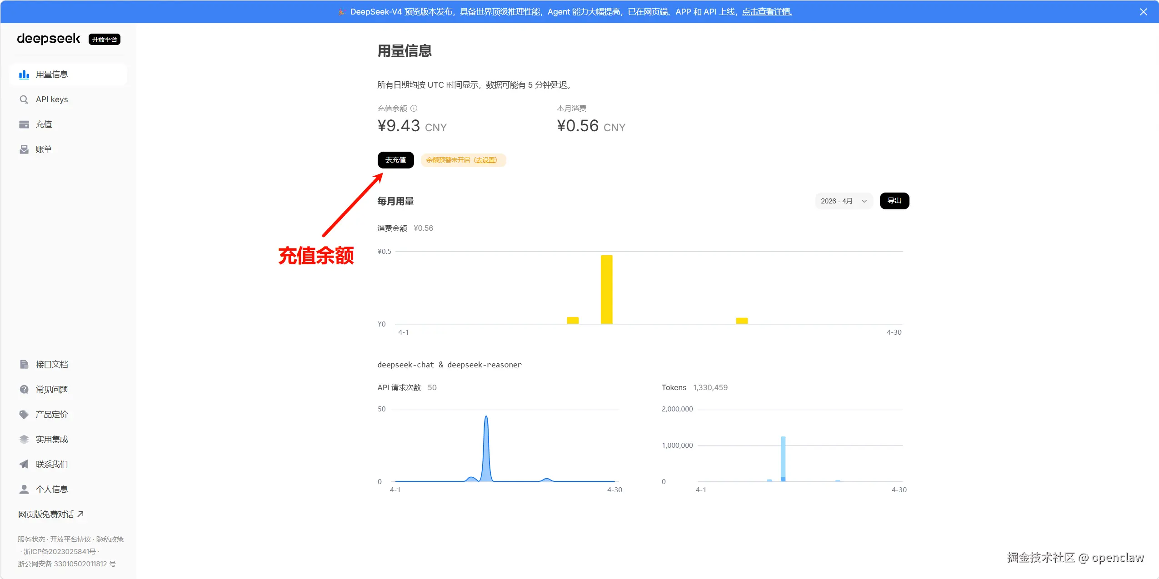Open the 实用集成 sidebar entry
Screen dimensions: 1159x579
pyautogui.click(x=68, y=439)
